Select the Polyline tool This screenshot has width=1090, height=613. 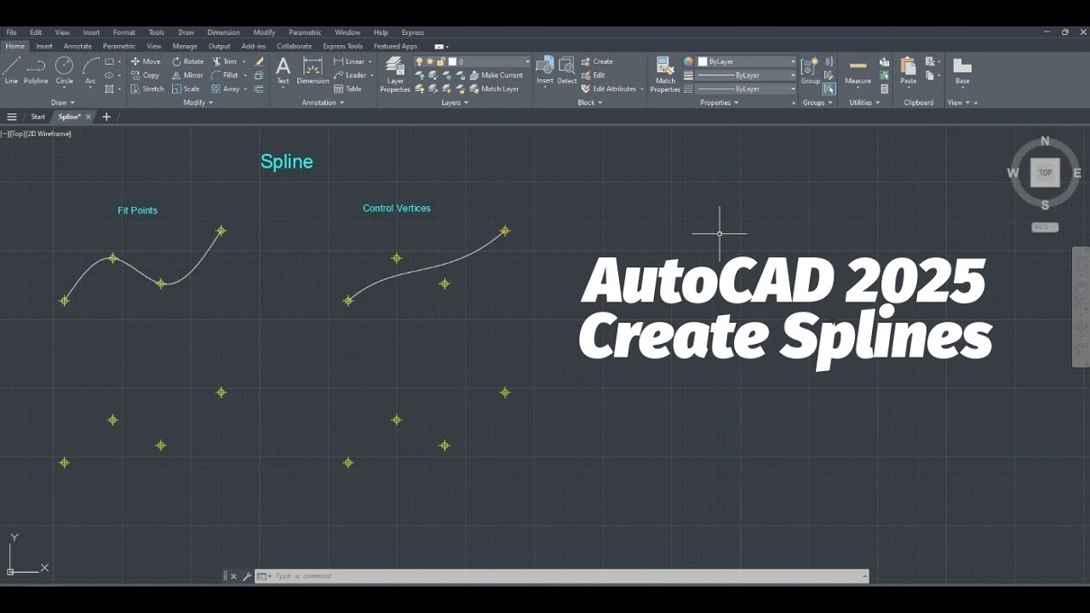(x=36, y=71)
